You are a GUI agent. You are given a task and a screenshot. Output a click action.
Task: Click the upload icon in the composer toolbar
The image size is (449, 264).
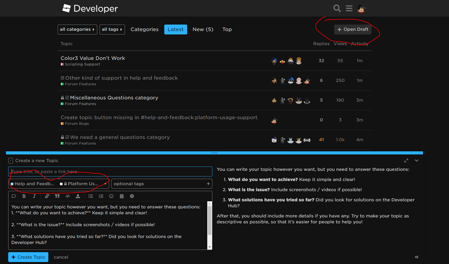click(x=79, y=196)
